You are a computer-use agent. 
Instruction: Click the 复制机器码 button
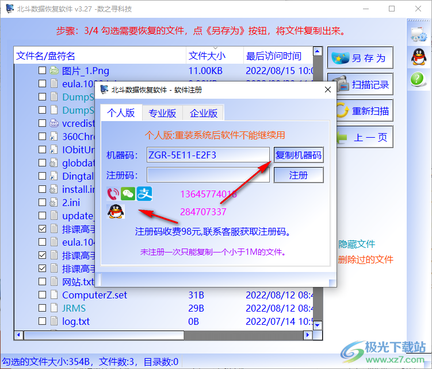[x=299, y=156]
